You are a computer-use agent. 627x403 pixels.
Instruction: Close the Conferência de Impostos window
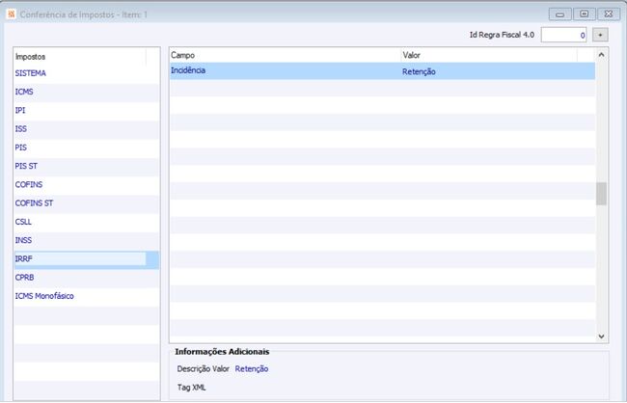coord(609,14)
